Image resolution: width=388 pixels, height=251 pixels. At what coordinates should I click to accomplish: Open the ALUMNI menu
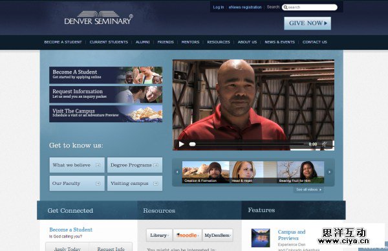tap(142, 42)
